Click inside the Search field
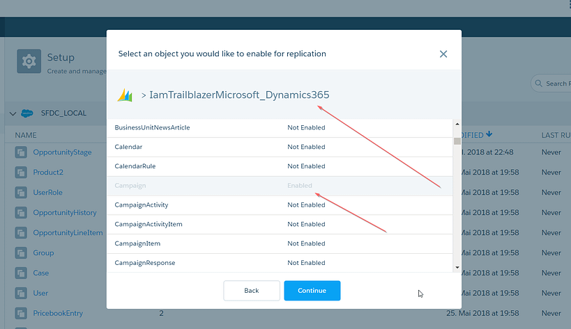Image resolution: width=571 pixels, height=329 pixels. [x=551, y=83]
